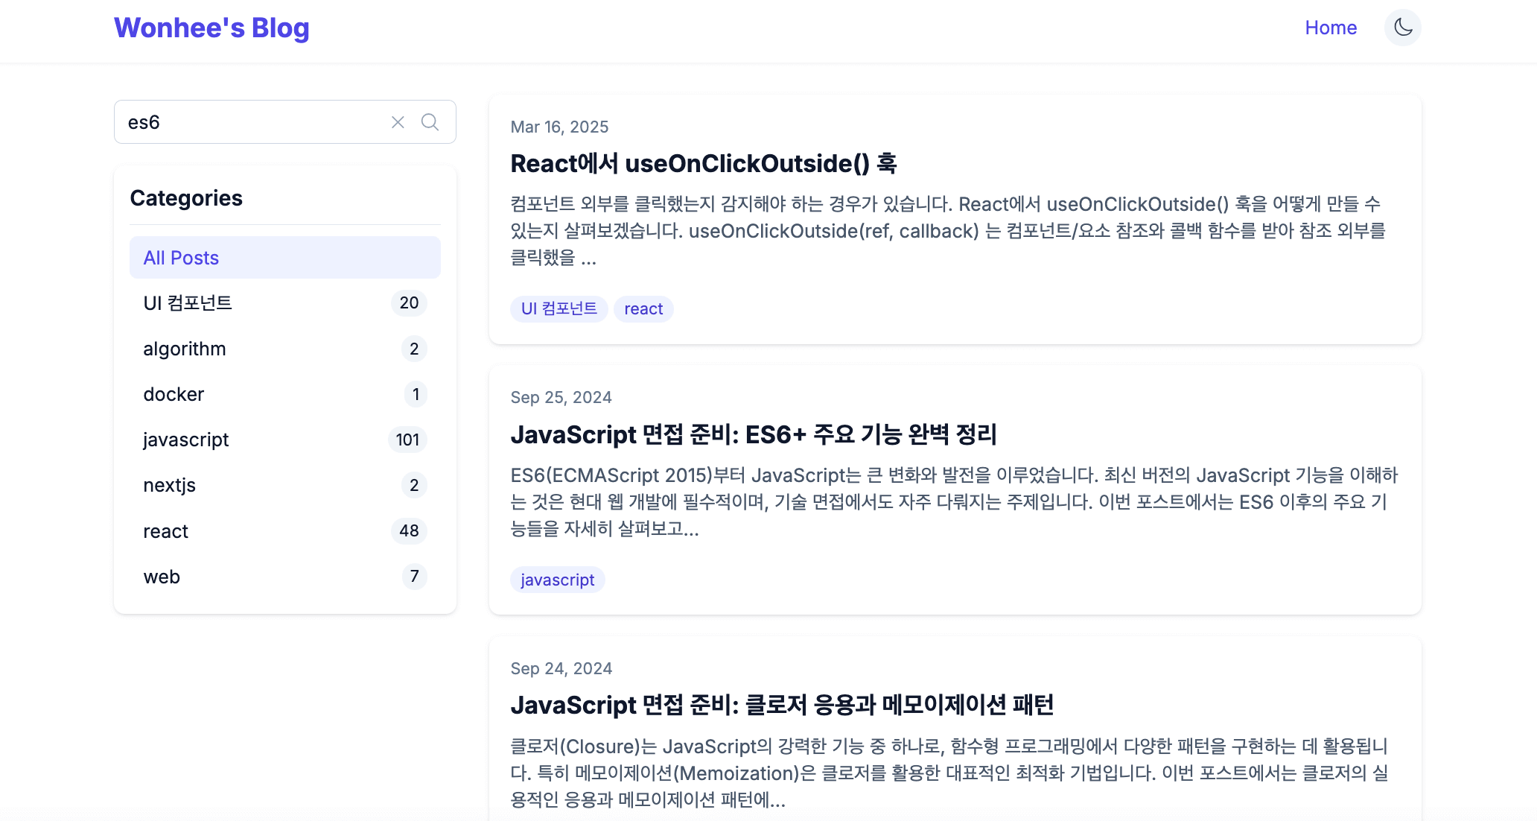Click the Sep 25, 2024 date text
The width and height of the screenshot is (1537, 821).
pyautogui.click(x=561, y=397)
